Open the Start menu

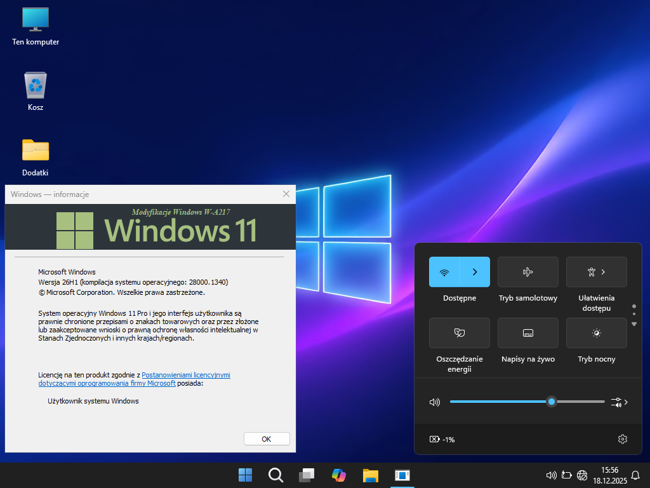tap(245, 475)
